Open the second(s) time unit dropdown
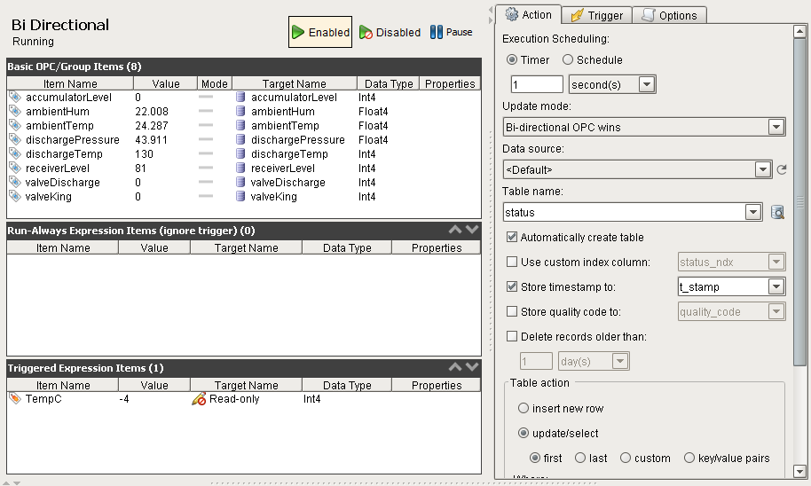 [647, 84]
